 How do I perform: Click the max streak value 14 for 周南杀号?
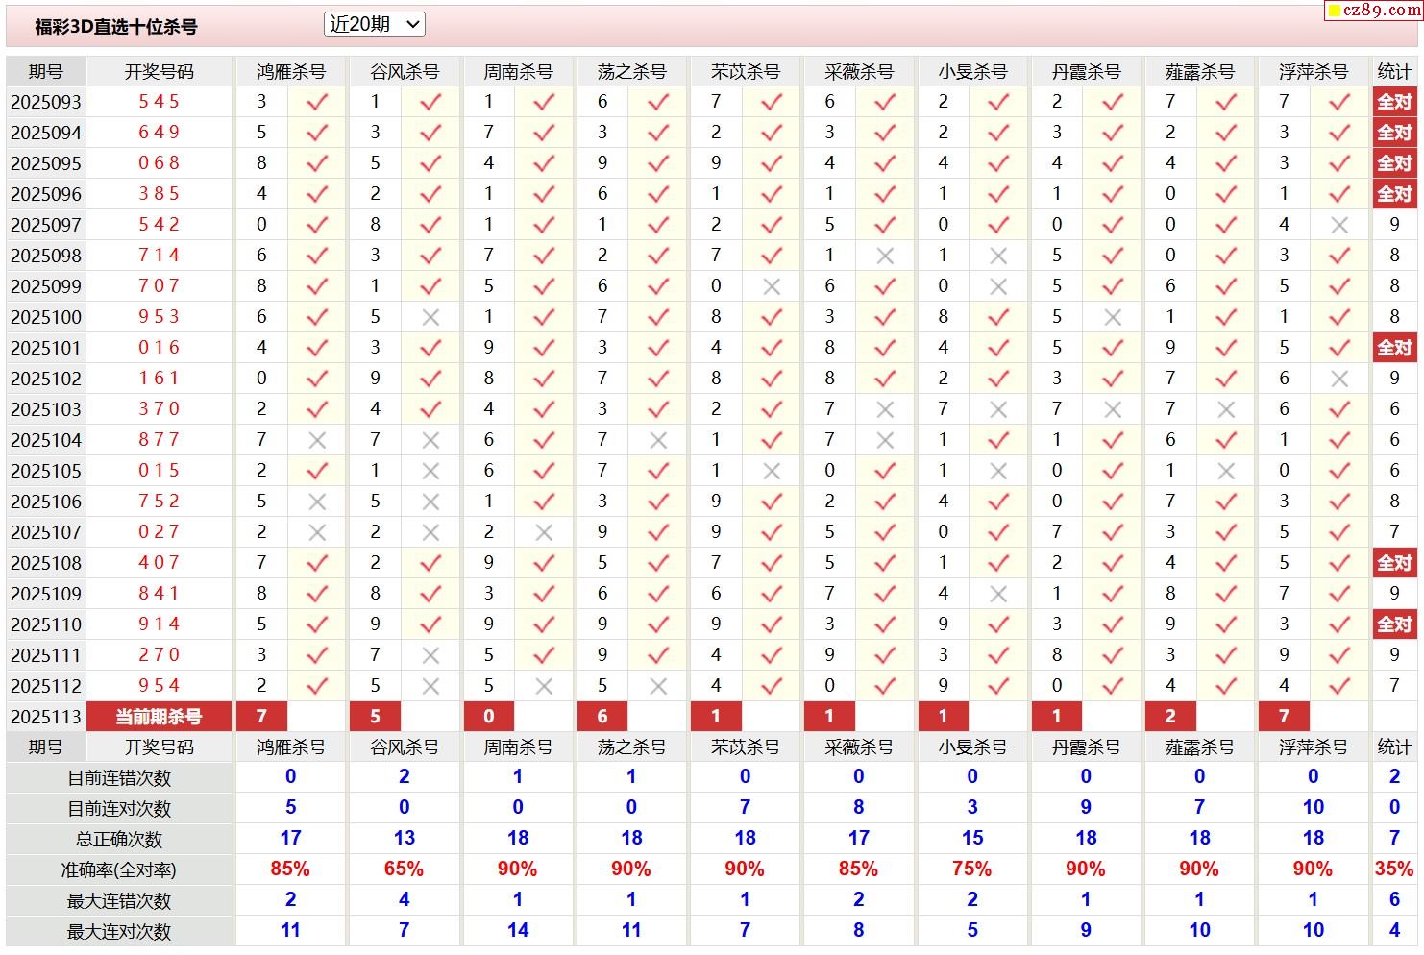tap(517, 930)
